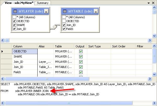The width and height of the screenshot is (157, 106).
Task: Click the Column header in the grid
Action: 25,46
